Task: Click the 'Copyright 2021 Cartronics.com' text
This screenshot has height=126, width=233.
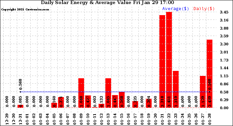Action: (25, 9)
